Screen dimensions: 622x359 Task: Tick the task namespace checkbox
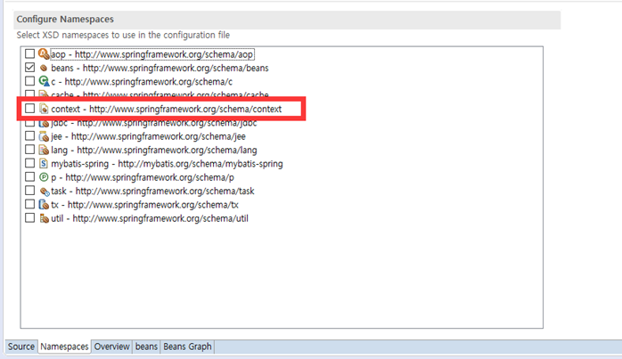click(x=29, y=191)
